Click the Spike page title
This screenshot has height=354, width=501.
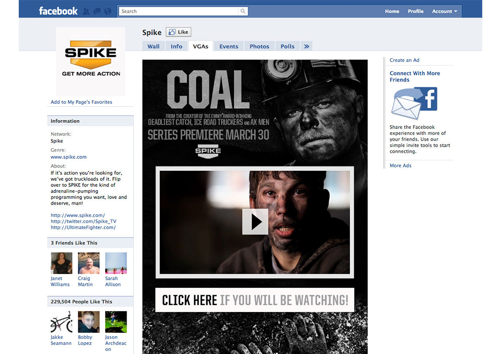click(152, 32)
